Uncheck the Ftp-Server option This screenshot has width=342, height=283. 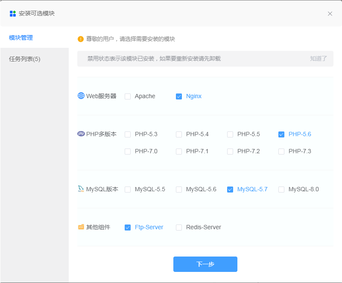[x=128, y=228]
